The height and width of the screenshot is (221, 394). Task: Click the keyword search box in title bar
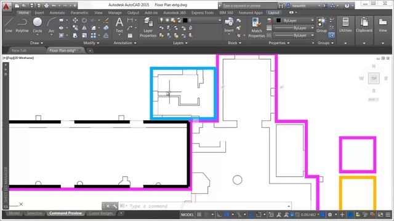click(x=249, y=6)
